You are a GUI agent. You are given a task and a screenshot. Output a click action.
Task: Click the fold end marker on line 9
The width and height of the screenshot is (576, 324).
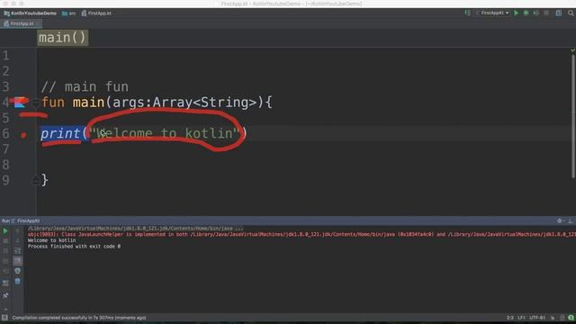36,180
